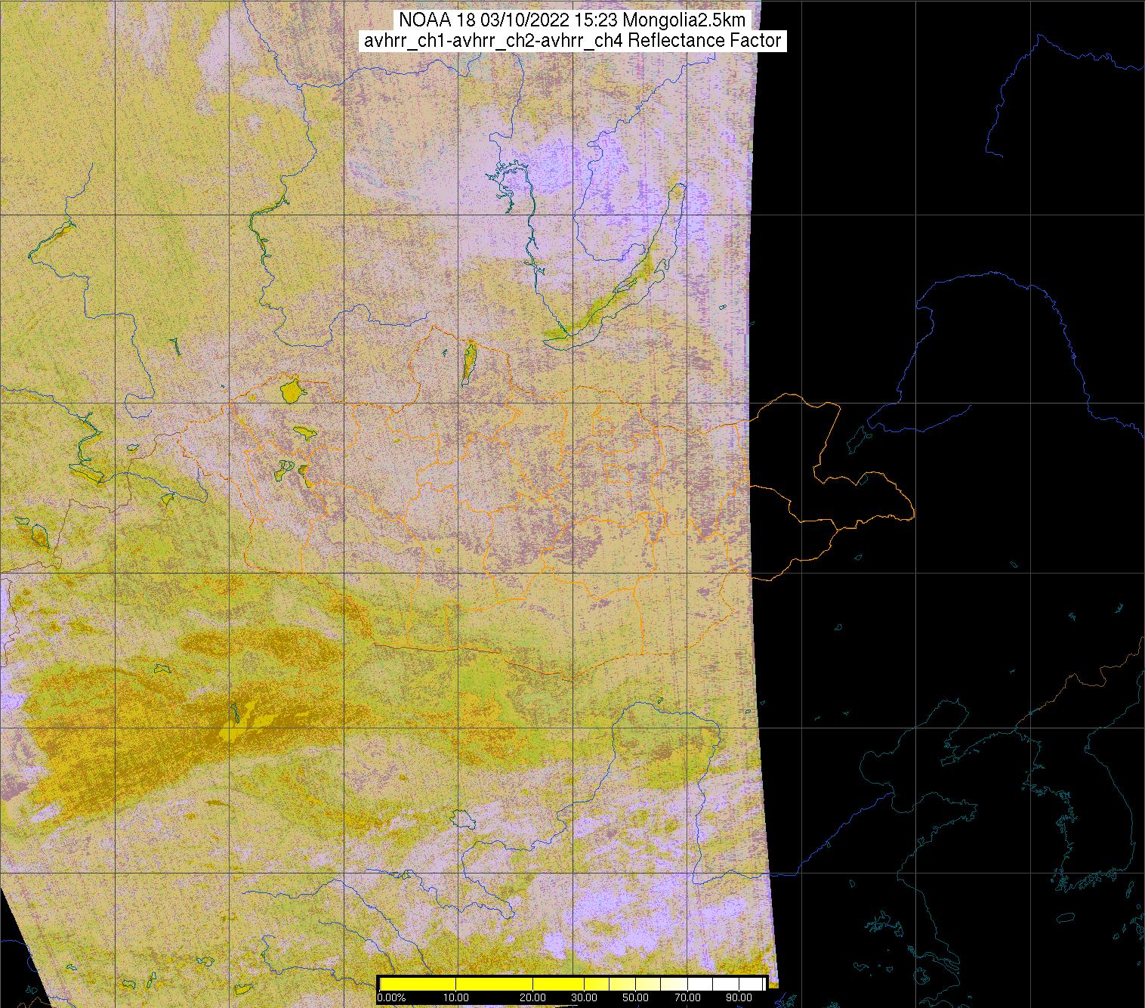Click the avhrr channel Reflectance Factor subtitle
The height and width of the screenshot is (1008, 1145).
(x=572, y=41)
